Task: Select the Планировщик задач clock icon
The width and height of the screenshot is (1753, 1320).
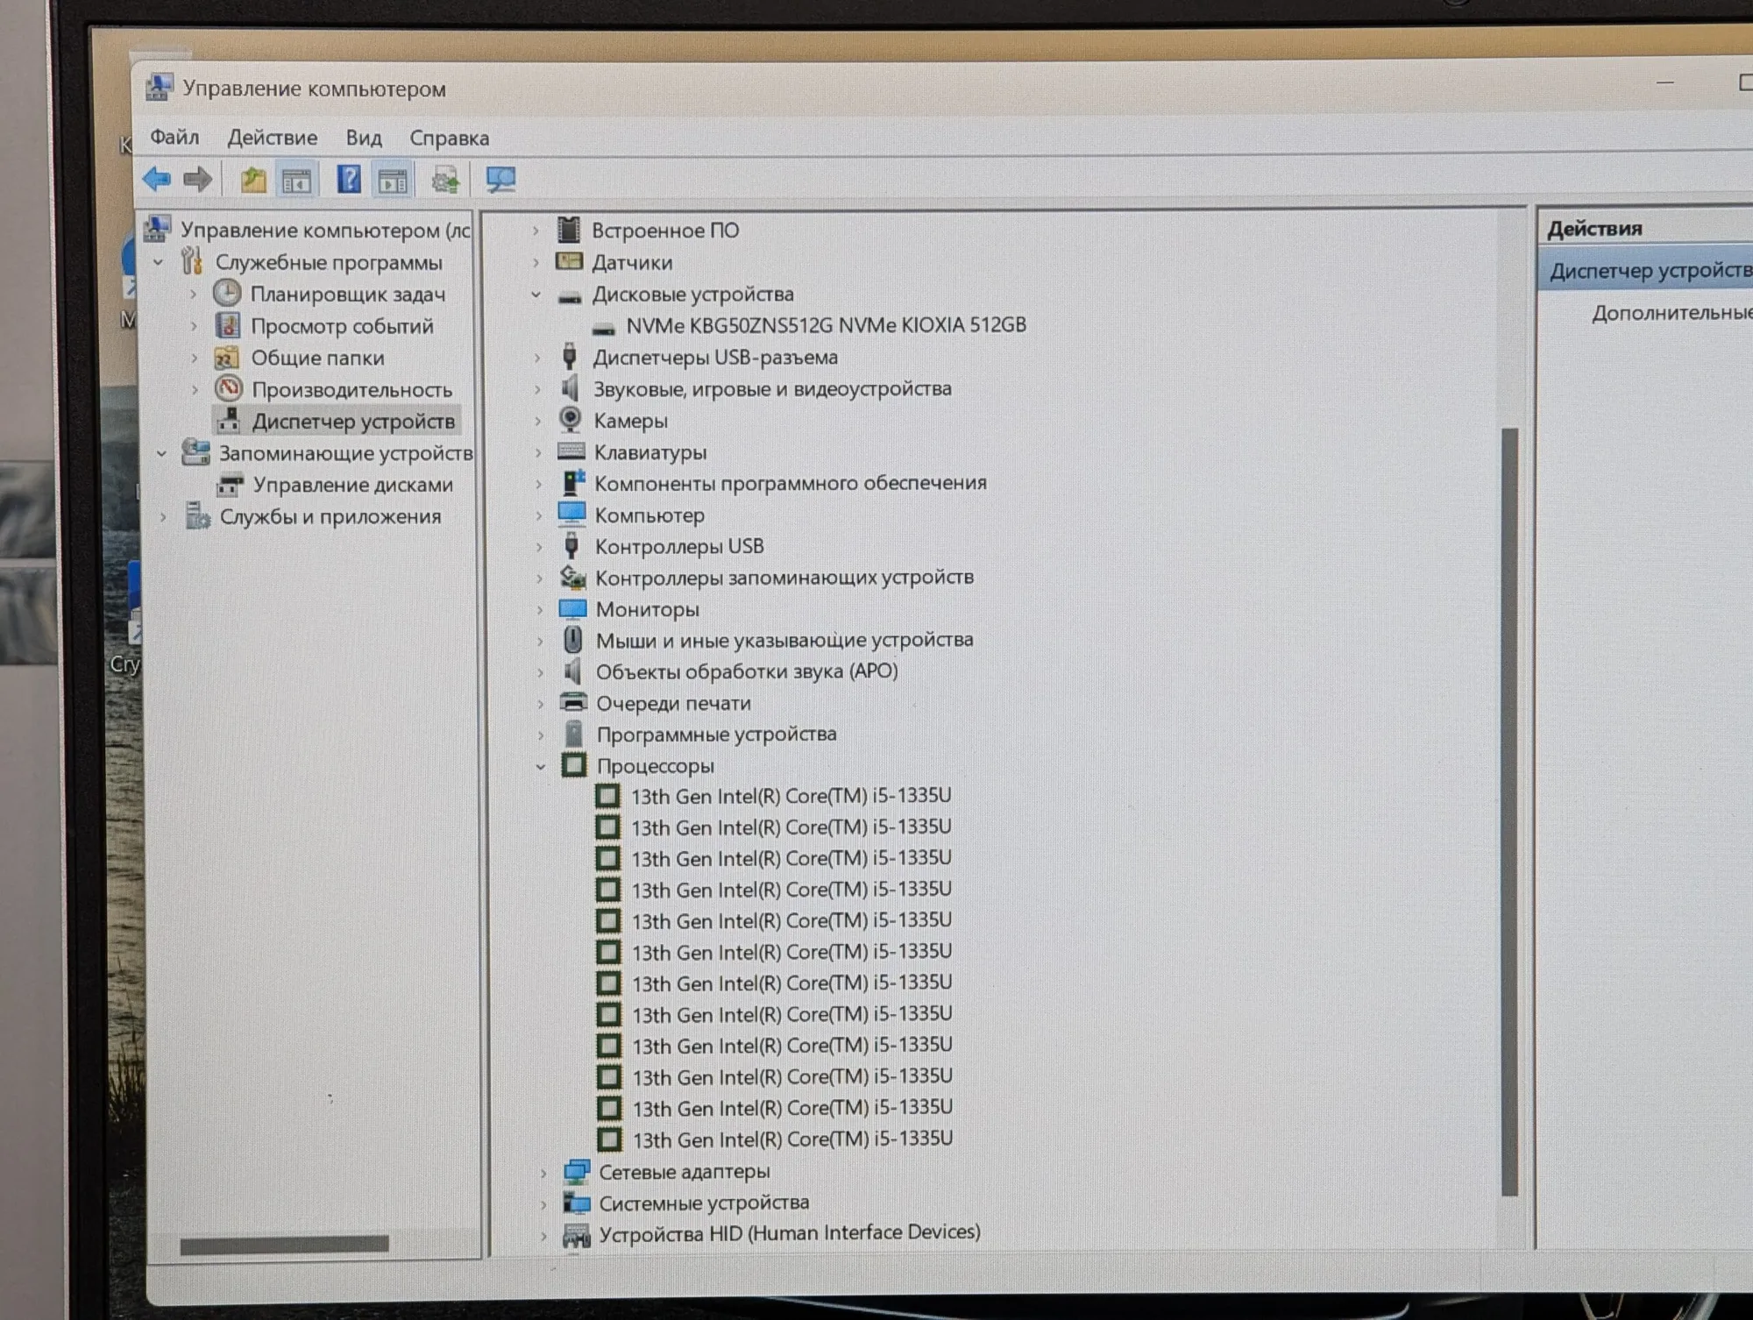Action: coord(227,294)
